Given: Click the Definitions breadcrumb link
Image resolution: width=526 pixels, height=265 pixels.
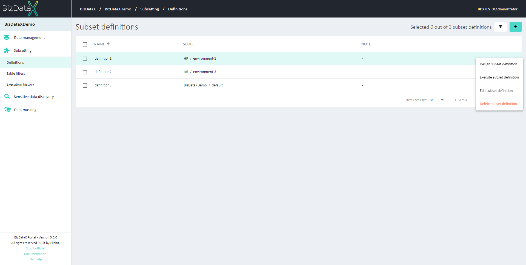Looking at the screenshot, I should click(x=178, y=9).
